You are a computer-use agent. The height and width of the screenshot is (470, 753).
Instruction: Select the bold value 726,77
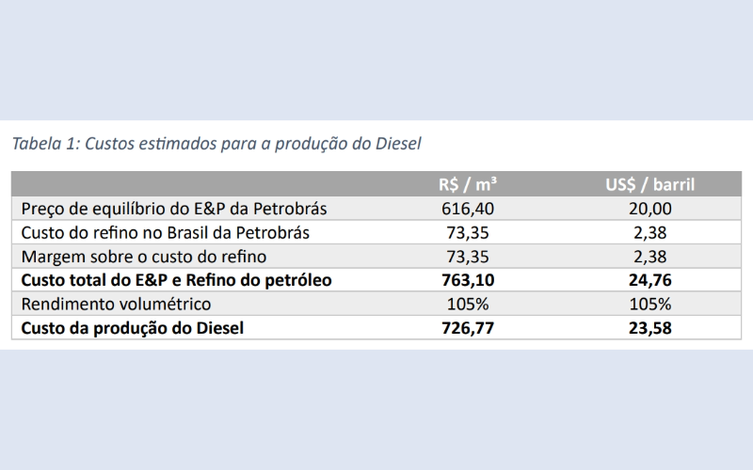[x=468, y=328]
